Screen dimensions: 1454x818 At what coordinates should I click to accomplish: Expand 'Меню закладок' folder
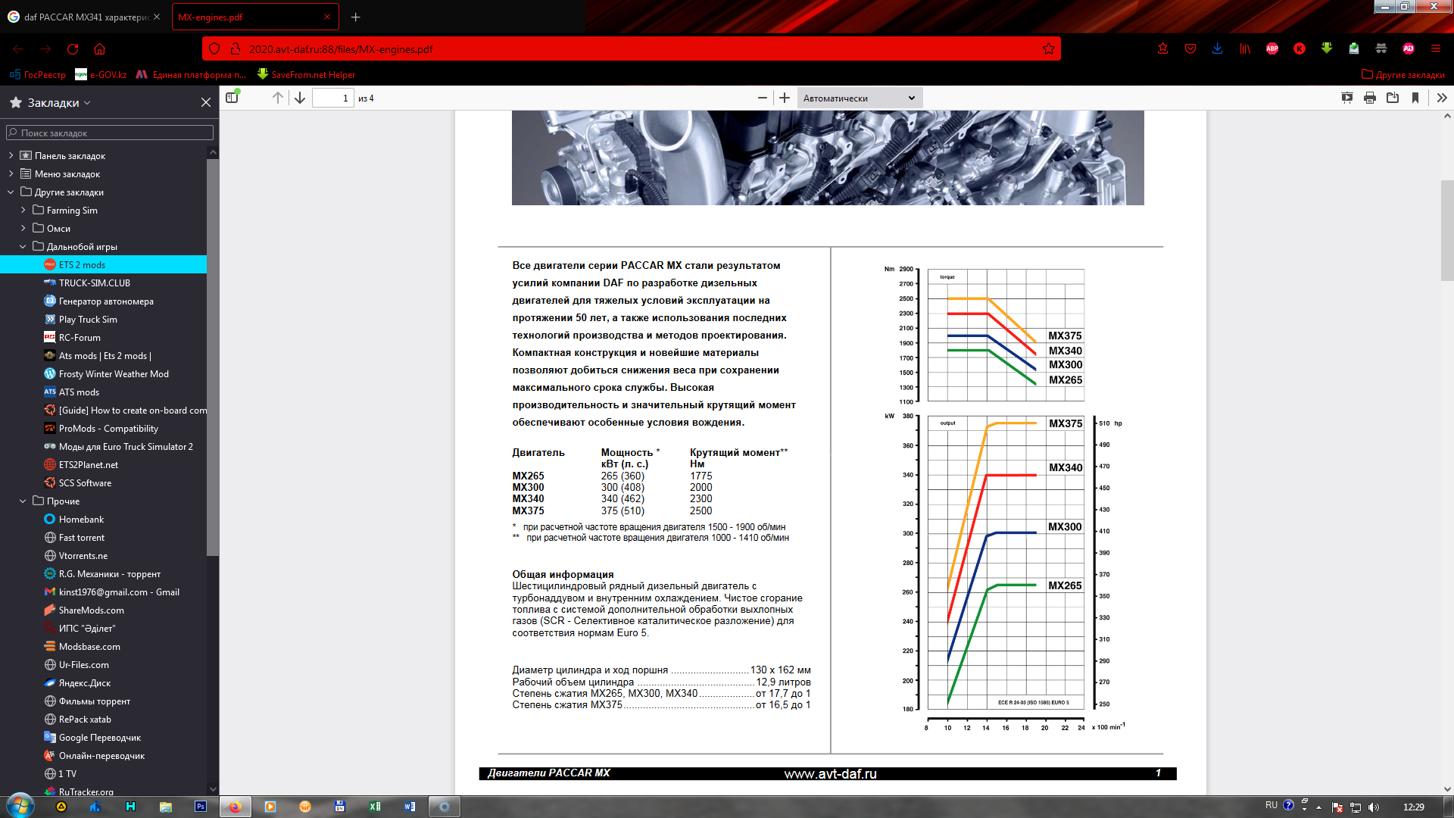[x=11, y=173]
